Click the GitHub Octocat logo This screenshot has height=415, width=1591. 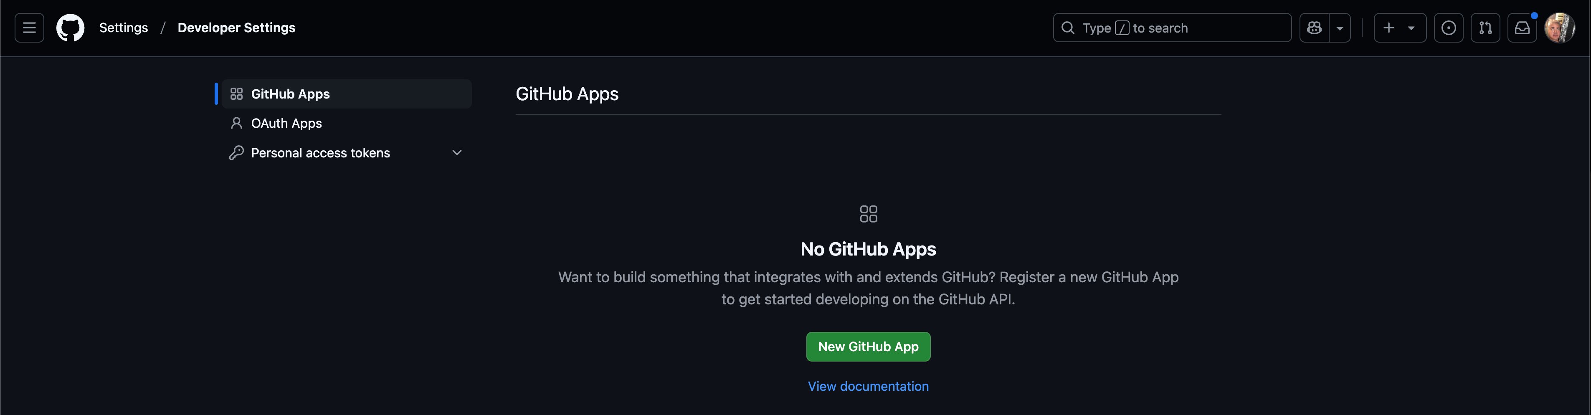[x=71, y=28]
